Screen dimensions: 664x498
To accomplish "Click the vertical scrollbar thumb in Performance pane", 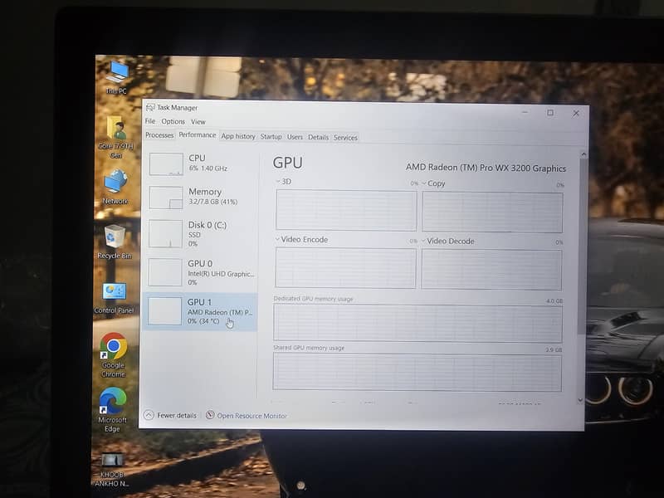I will click(x=582, y=247).
